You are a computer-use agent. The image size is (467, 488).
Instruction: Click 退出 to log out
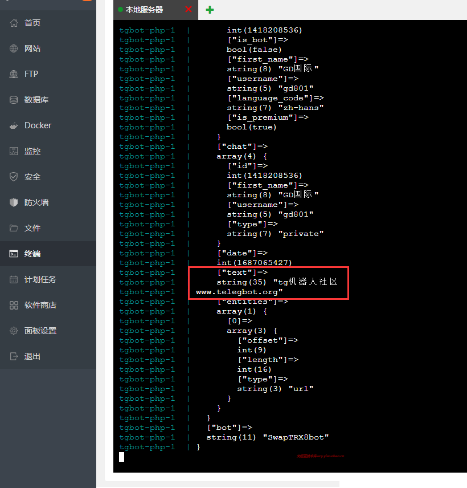click(32, 356)
